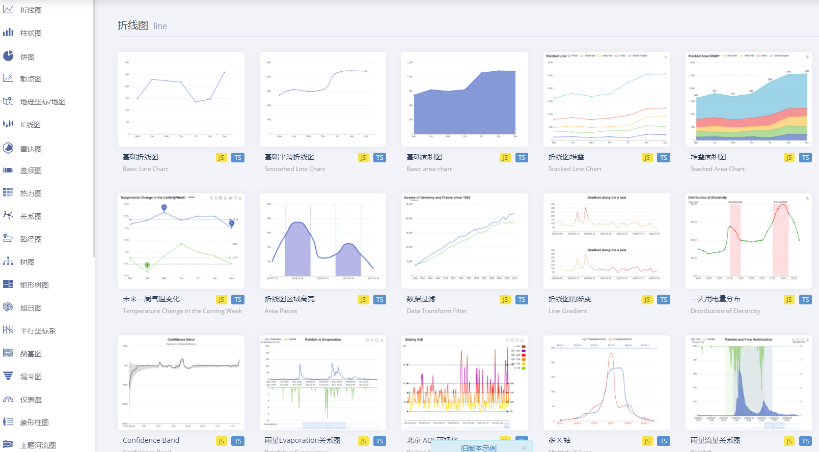Click the sunburst chart icon in sidebar
This screenshot has height=452, width=819.
pos(8,307)
